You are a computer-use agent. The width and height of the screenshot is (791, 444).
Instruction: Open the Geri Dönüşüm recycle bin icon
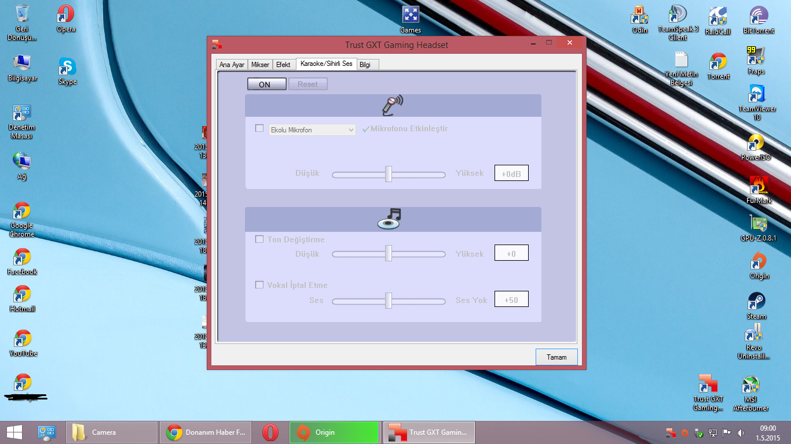22,22
